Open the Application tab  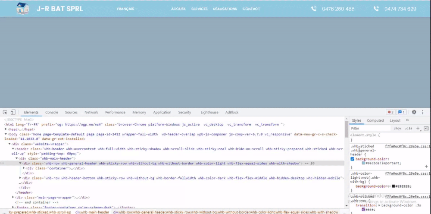[162, 112]
